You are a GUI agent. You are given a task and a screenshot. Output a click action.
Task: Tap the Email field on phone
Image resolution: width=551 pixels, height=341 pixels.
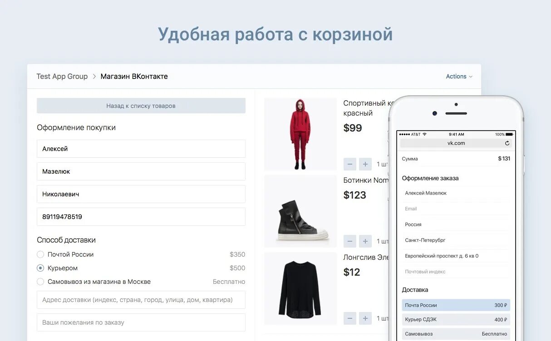(456, 209)
